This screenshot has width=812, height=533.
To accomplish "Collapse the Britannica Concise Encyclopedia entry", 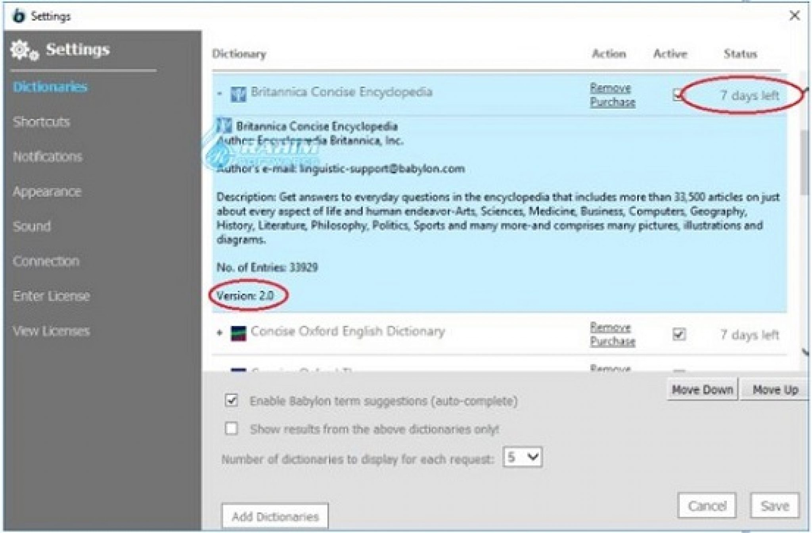I will tap(220, 94).
